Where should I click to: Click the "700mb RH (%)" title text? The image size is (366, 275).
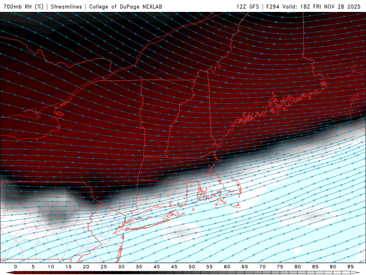coord(23,6)
